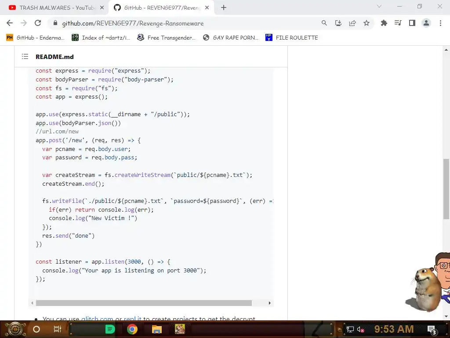
Task: Open Chrome from the taskbar
Action: (x=132, y=329)
